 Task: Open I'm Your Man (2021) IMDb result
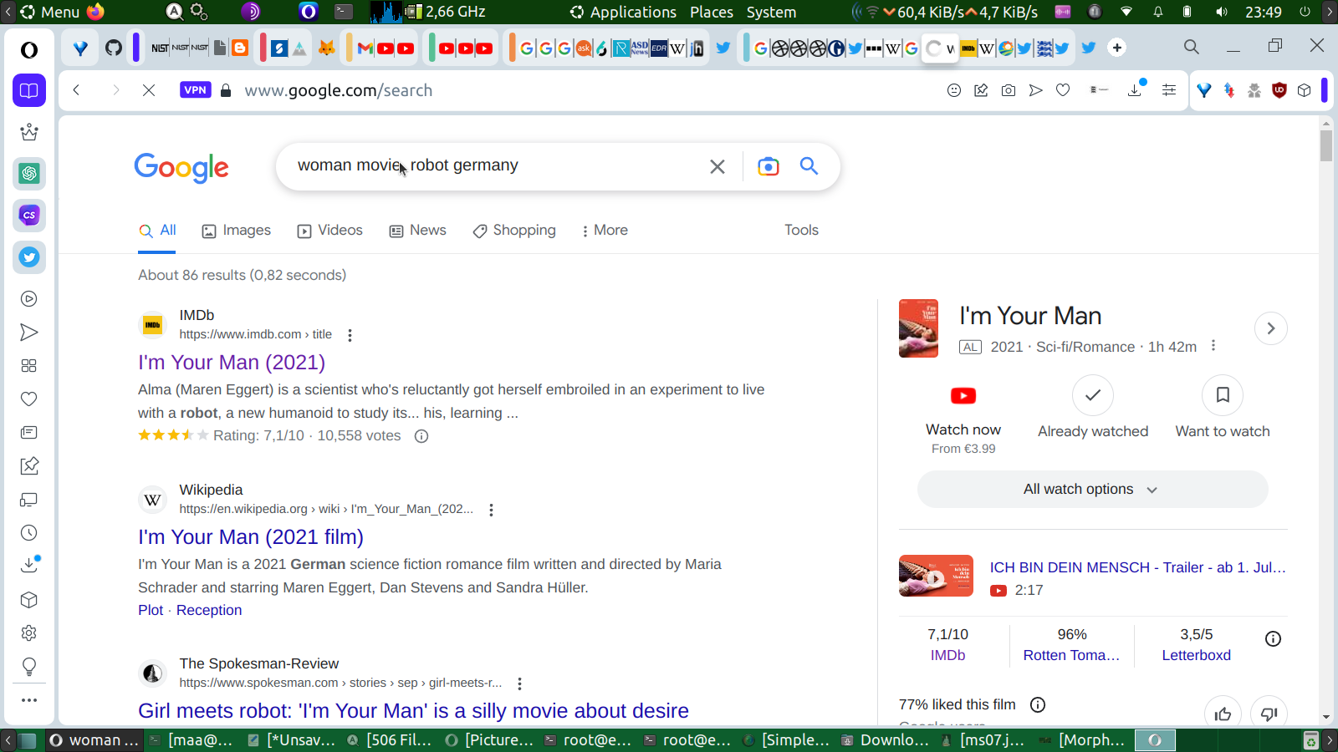click(x=232, y=363)
